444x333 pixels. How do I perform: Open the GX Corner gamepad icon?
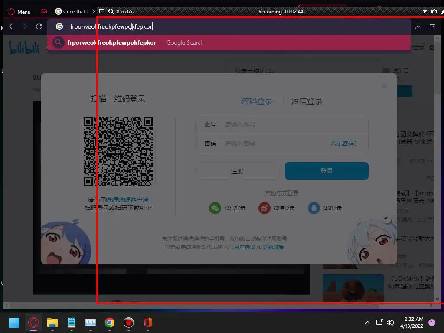(44, 12)
